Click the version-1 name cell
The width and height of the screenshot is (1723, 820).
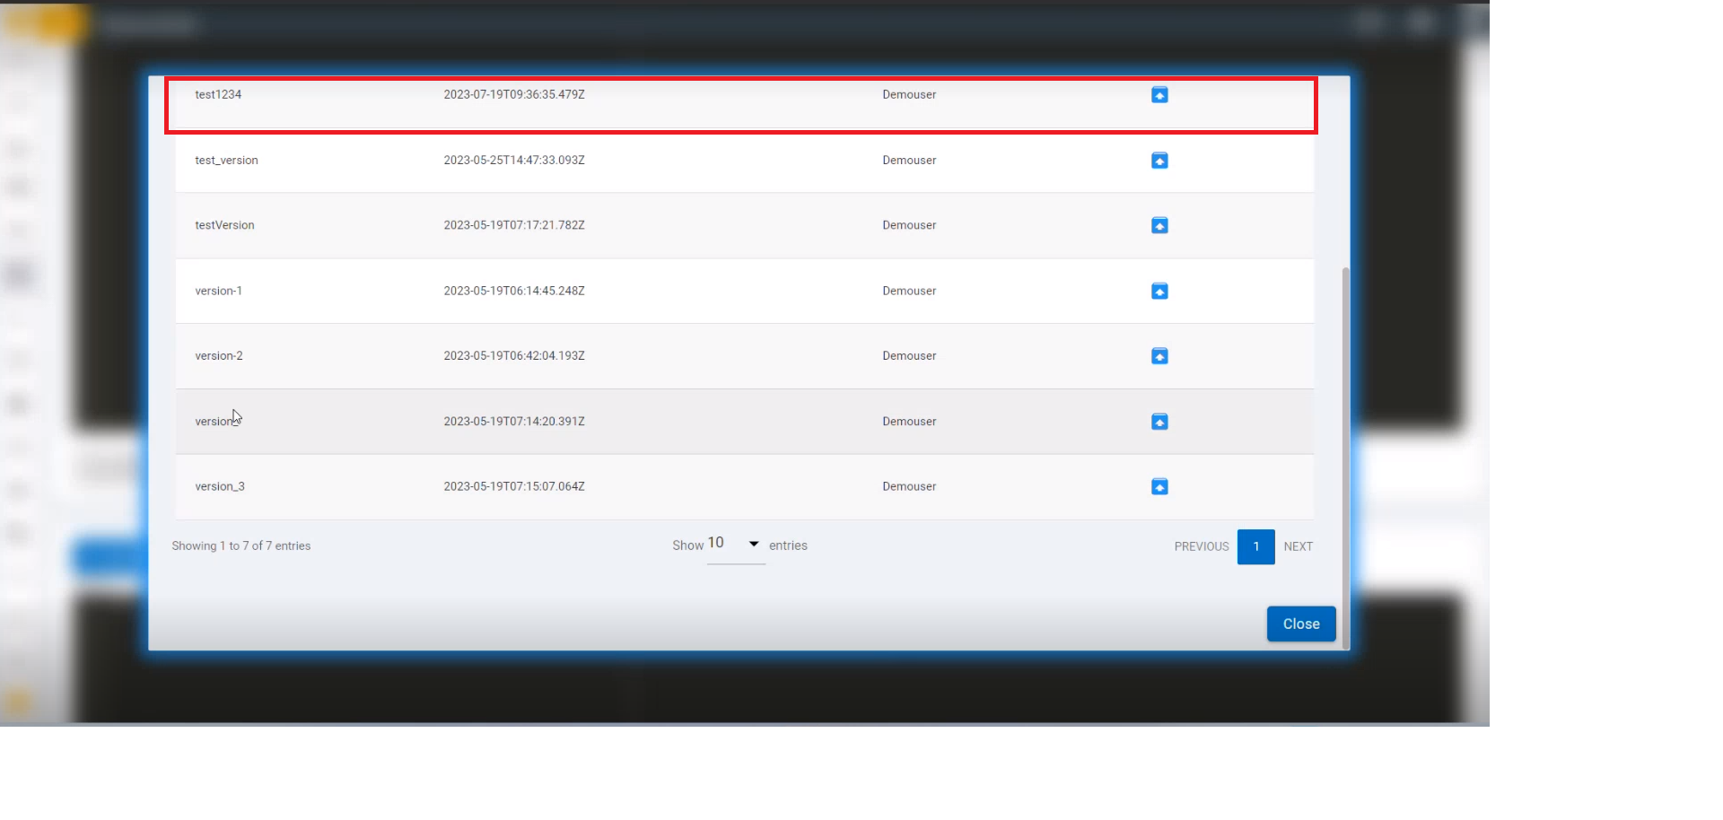click(218, 291)
